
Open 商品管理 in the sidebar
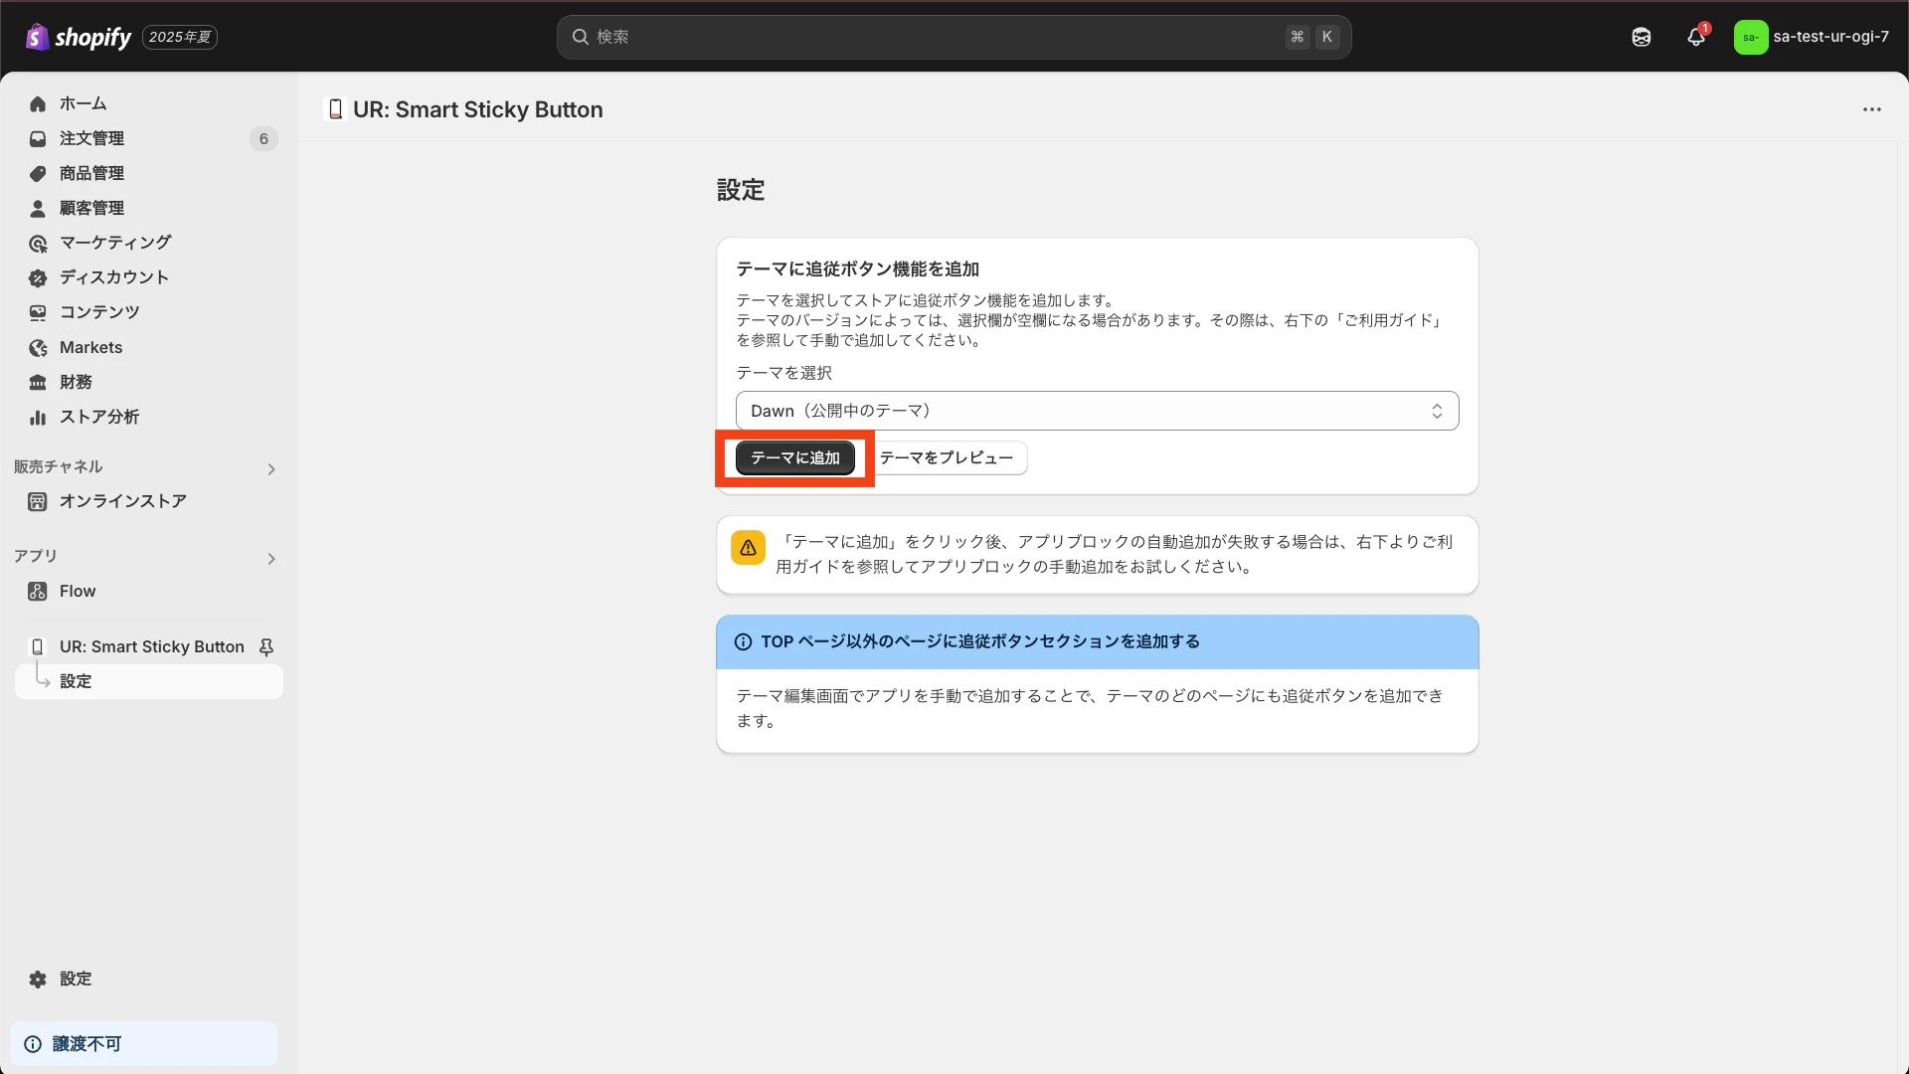[x=148, y=173]
